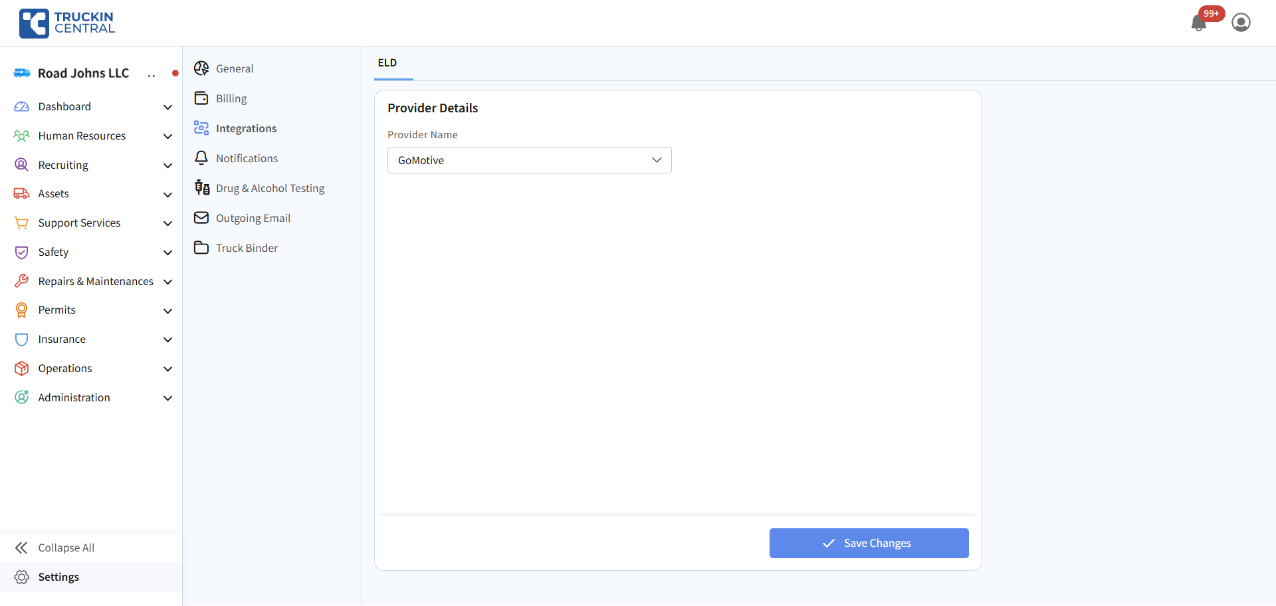Viewport: 1276px width, 606px height.
Task: Open the user profile avatar icon
Action: [1241, 23]
